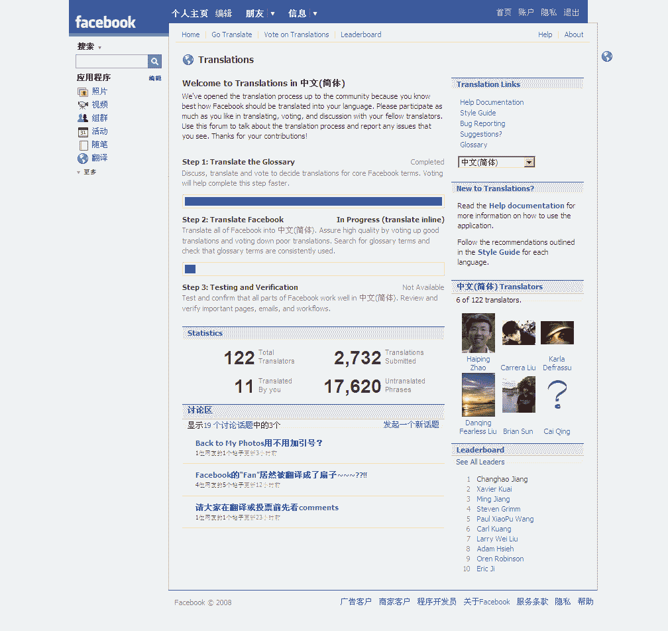Click 退出 to log out
668x631 pixels.
pos(571,13)
